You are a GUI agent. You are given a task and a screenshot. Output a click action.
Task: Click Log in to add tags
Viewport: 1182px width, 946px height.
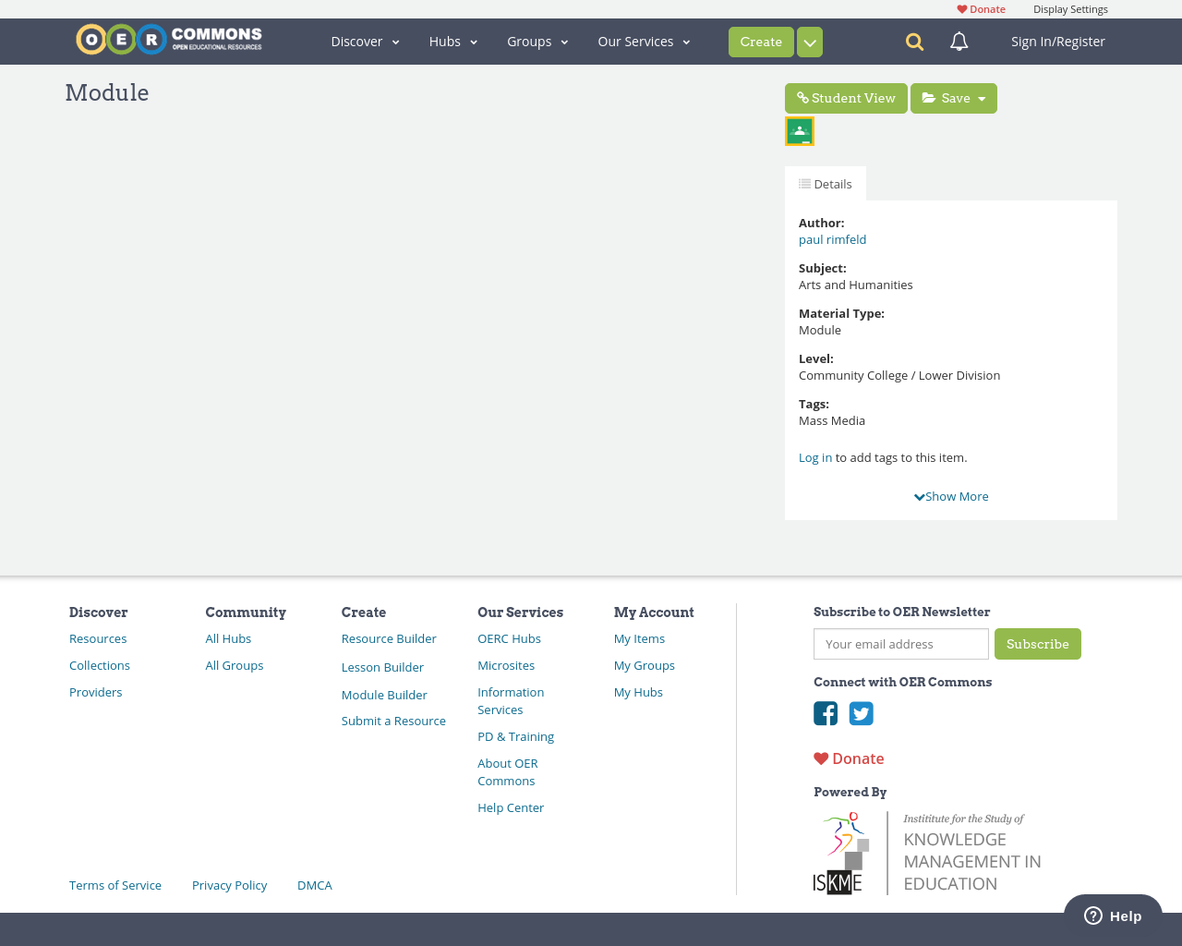click(815, 457)
